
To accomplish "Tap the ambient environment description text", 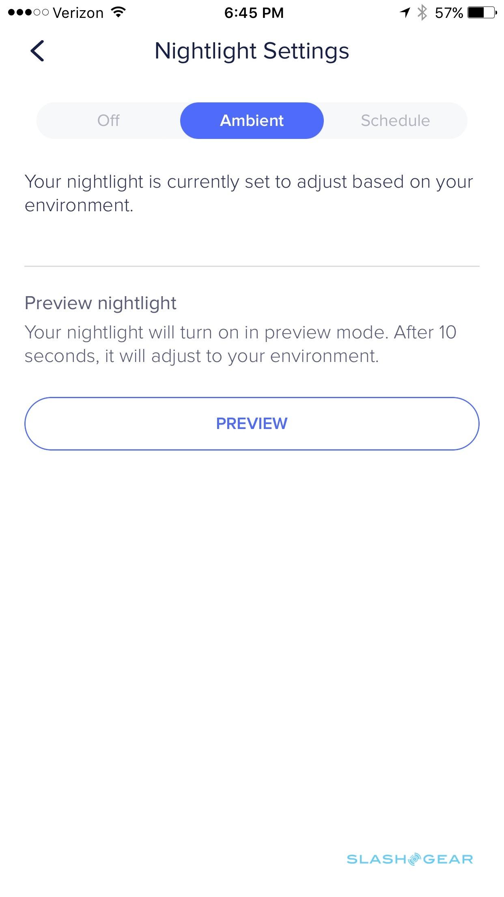I will [x=248, y=193].
